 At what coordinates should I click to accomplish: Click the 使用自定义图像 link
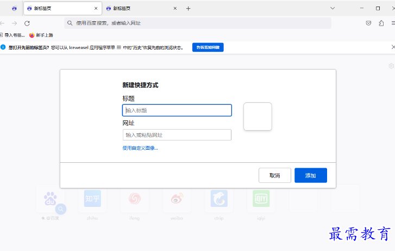140,148
